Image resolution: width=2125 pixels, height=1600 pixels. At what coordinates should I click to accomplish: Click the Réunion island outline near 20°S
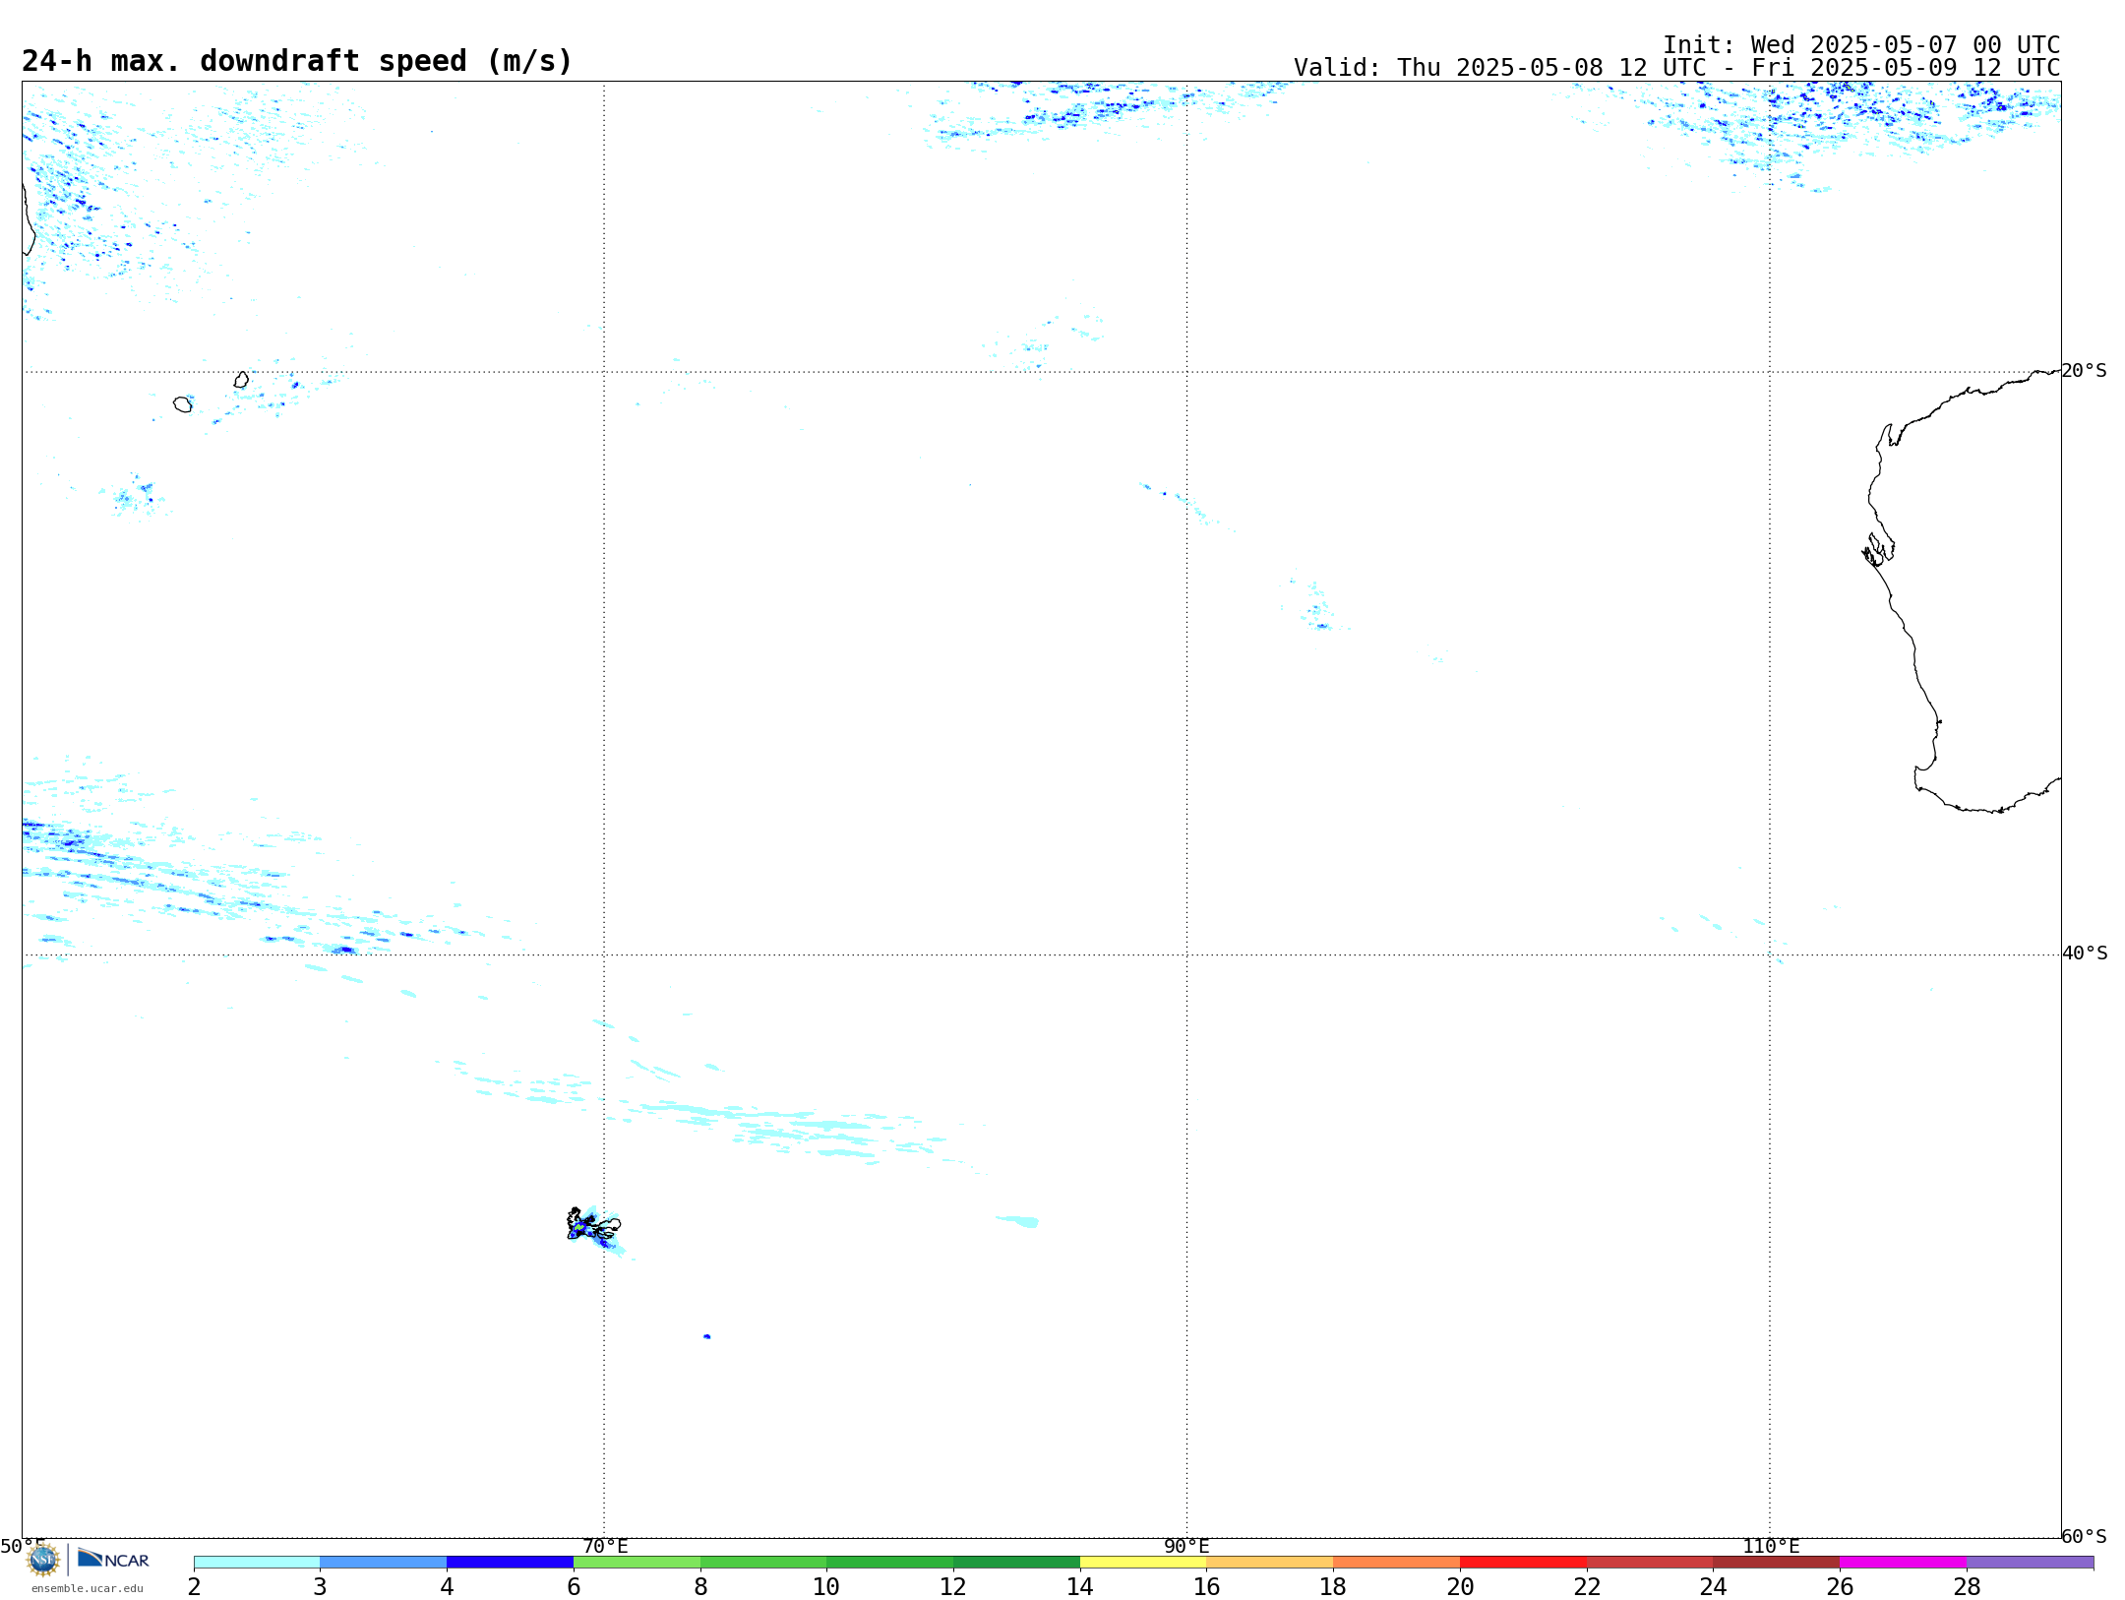pyautogui.click(x=183, y=404)
